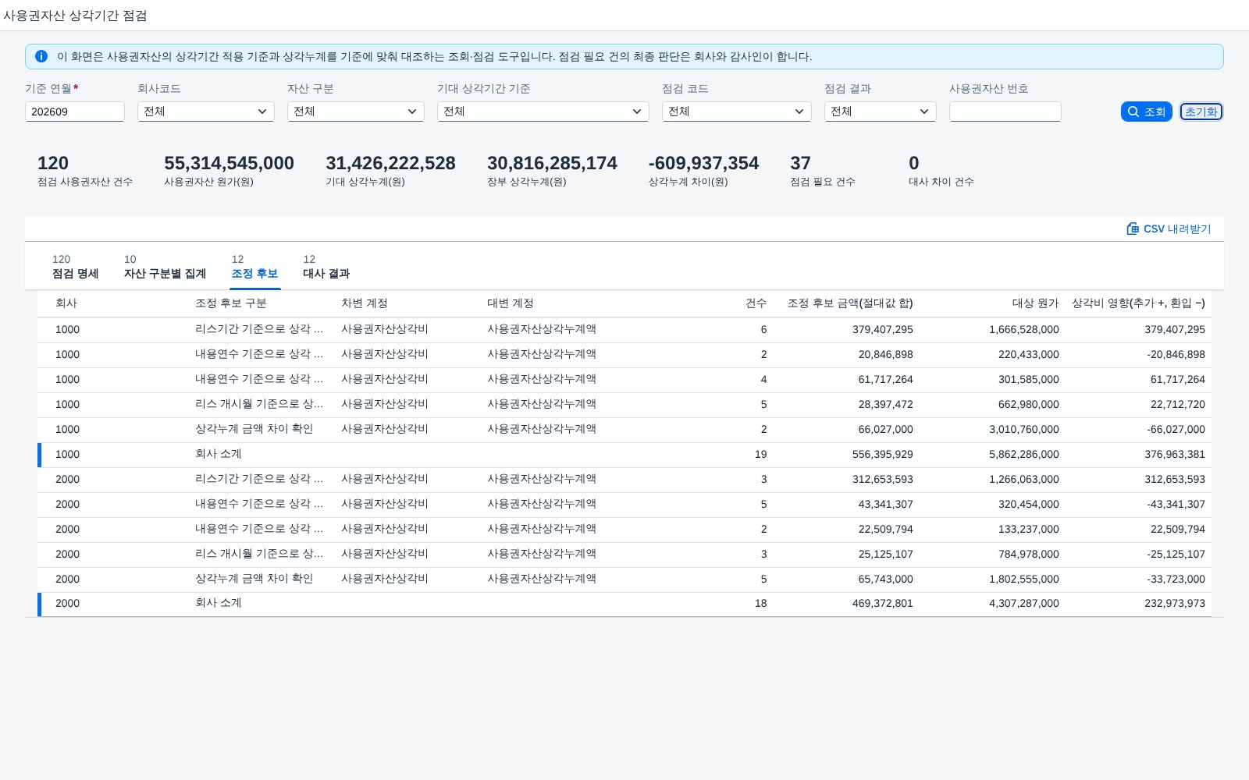The image size is (1249, 780).
Task: Click the 상각비 영향 value -43,341,307
Action: point(1176,504)
